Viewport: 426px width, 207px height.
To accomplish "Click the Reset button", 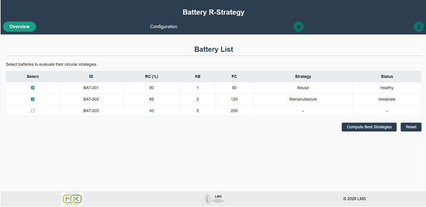I will [411, 127].
